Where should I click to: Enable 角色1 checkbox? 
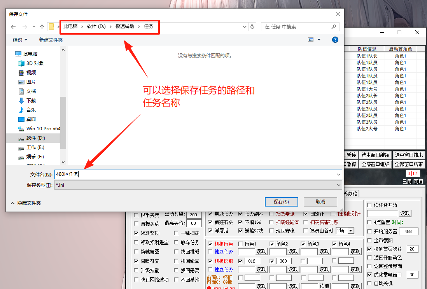(240, 244)
